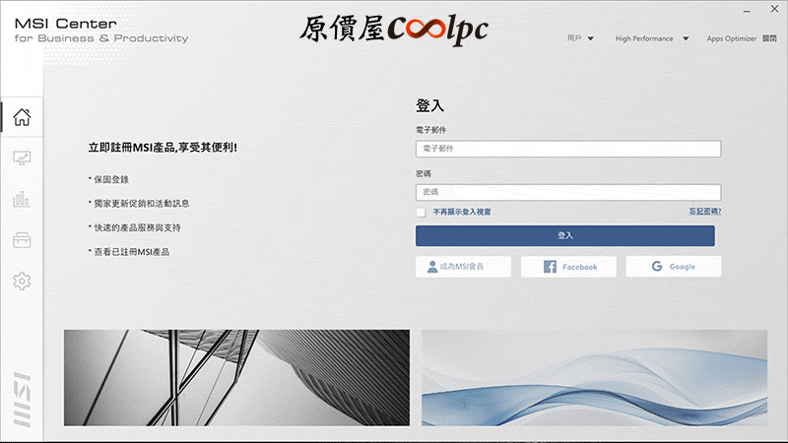This screenshot has height=443, width=788.
Task: Close the MSI Center window
Action: click(x=774, y=9)
